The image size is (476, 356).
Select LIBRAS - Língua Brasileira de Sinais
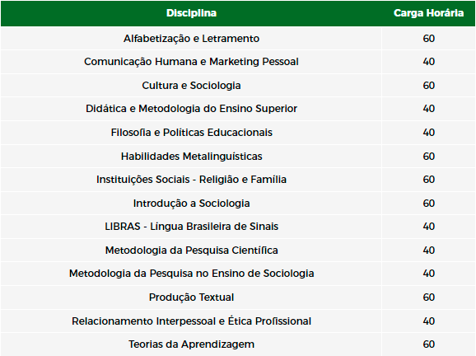191,227
